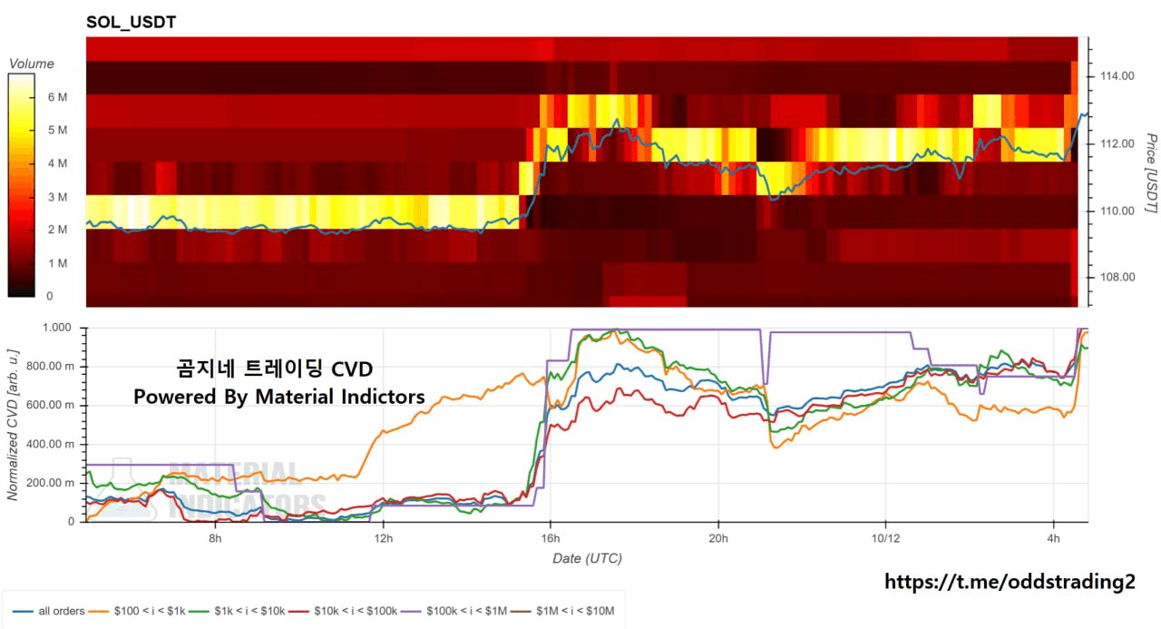Click the 108.00 price axis tick
1161x629 pixels.
[1116, 278]
